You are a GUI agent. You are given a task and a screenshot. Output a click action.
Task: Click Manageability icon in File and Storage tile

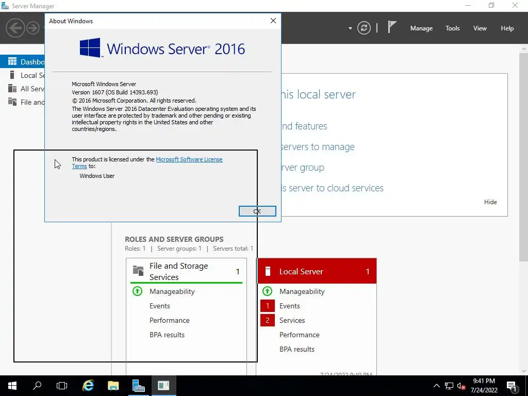(137, 291)
